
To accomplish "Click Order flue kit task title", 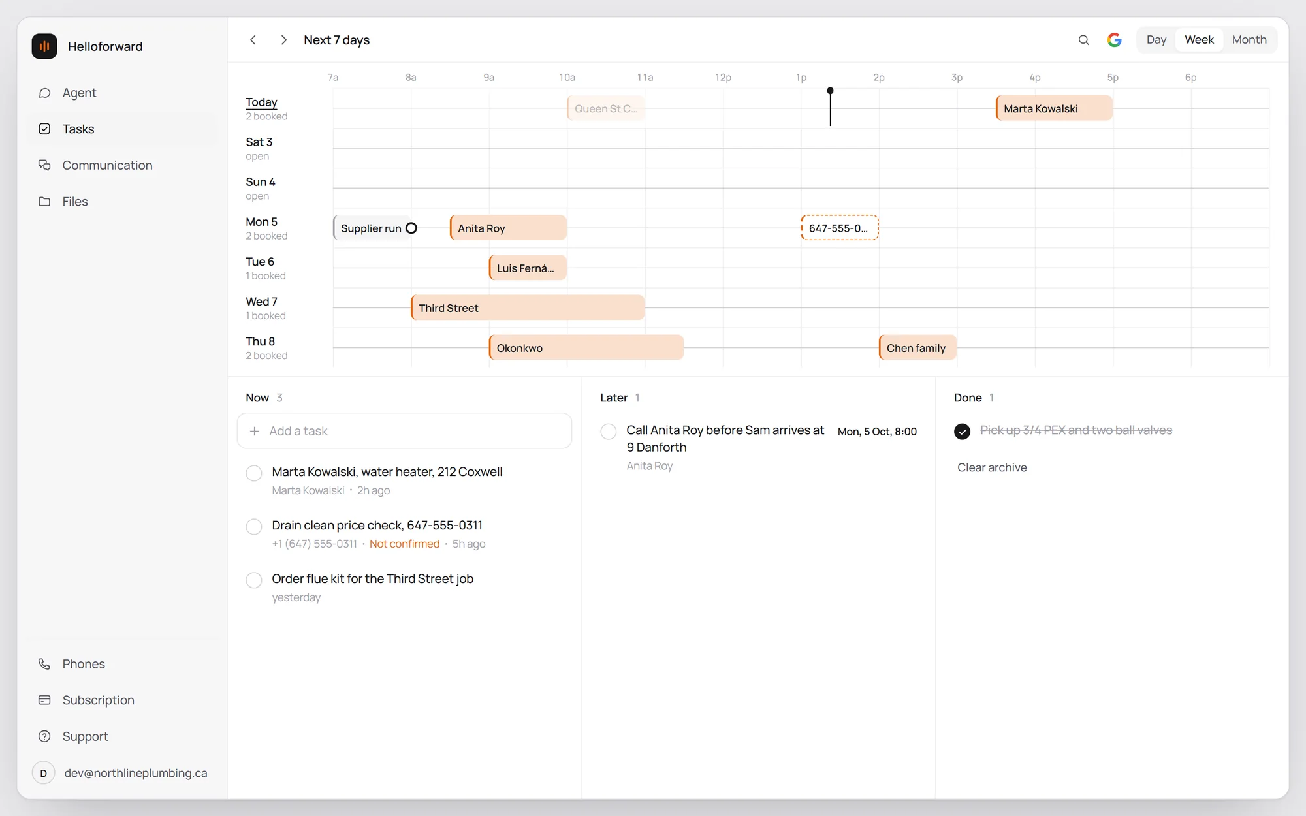I will 372,579.
